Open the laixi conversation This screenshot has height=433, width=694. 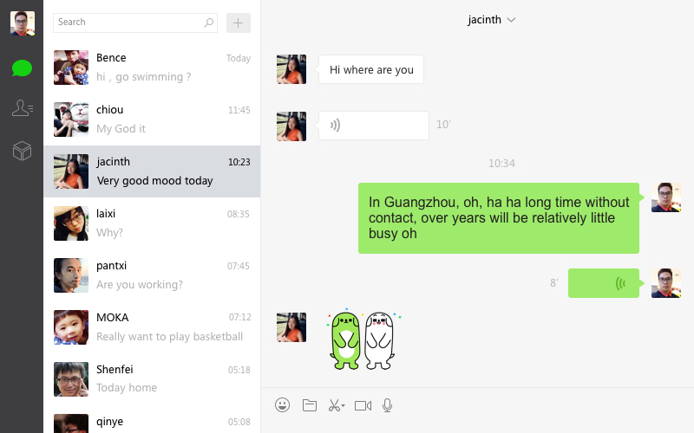pyautogui.click(x=152, y=223)
